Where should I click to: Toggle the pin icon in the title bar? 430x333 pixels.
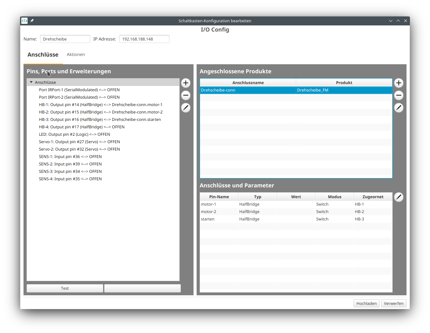coord(32,21)
